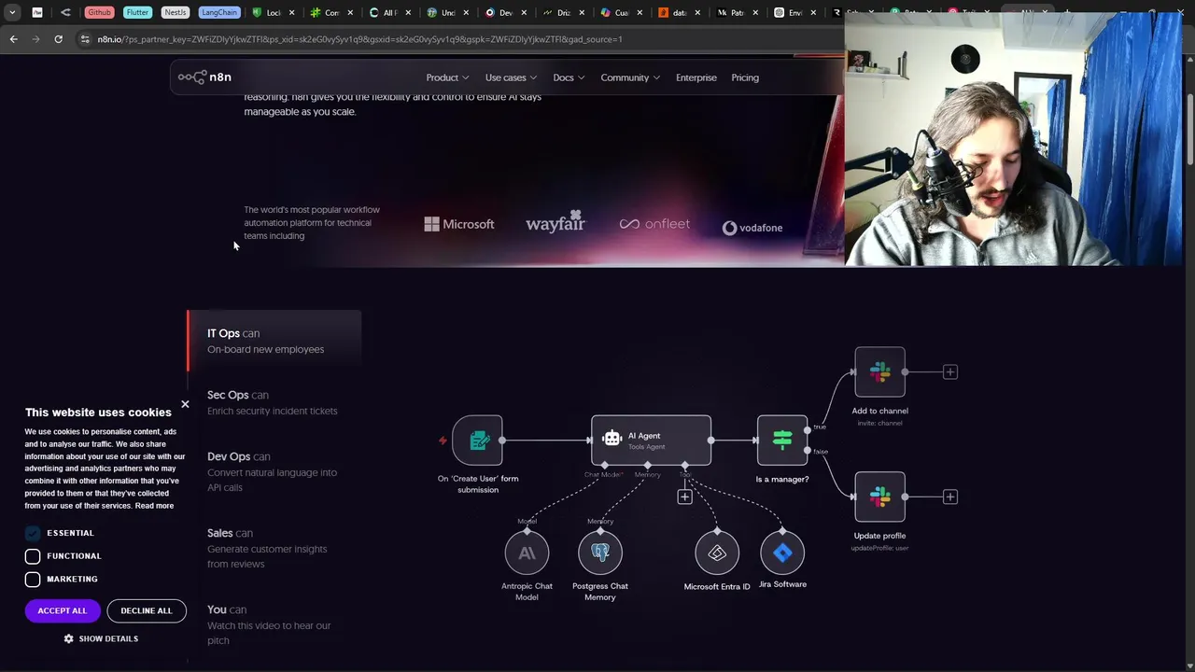Click the 'Add to channel' label text
This screenshot has width=1195, height=672.
879,411
